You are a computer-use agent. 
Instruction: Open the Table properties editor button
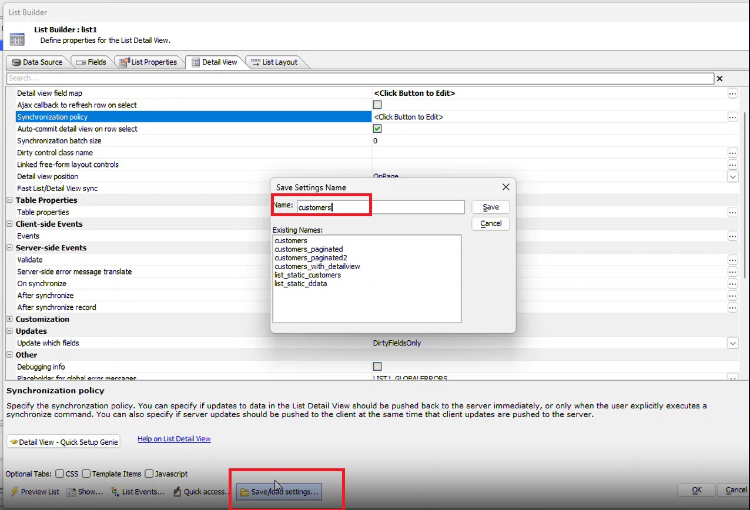(732, 212)
